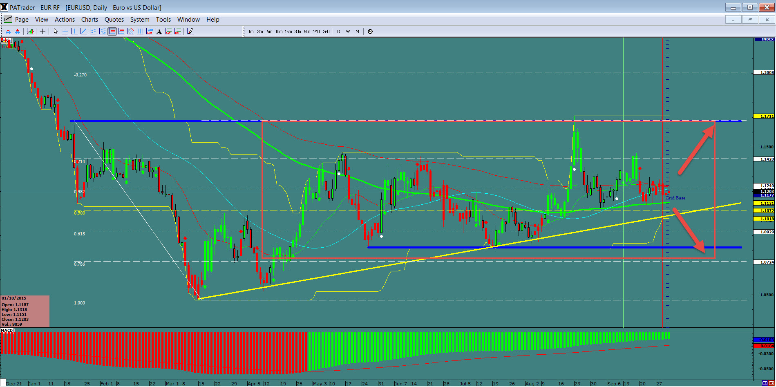Select the text annotation A tool
Image resolution: width=776 pixels, height=387 pixels.
[x=159, y=31]
